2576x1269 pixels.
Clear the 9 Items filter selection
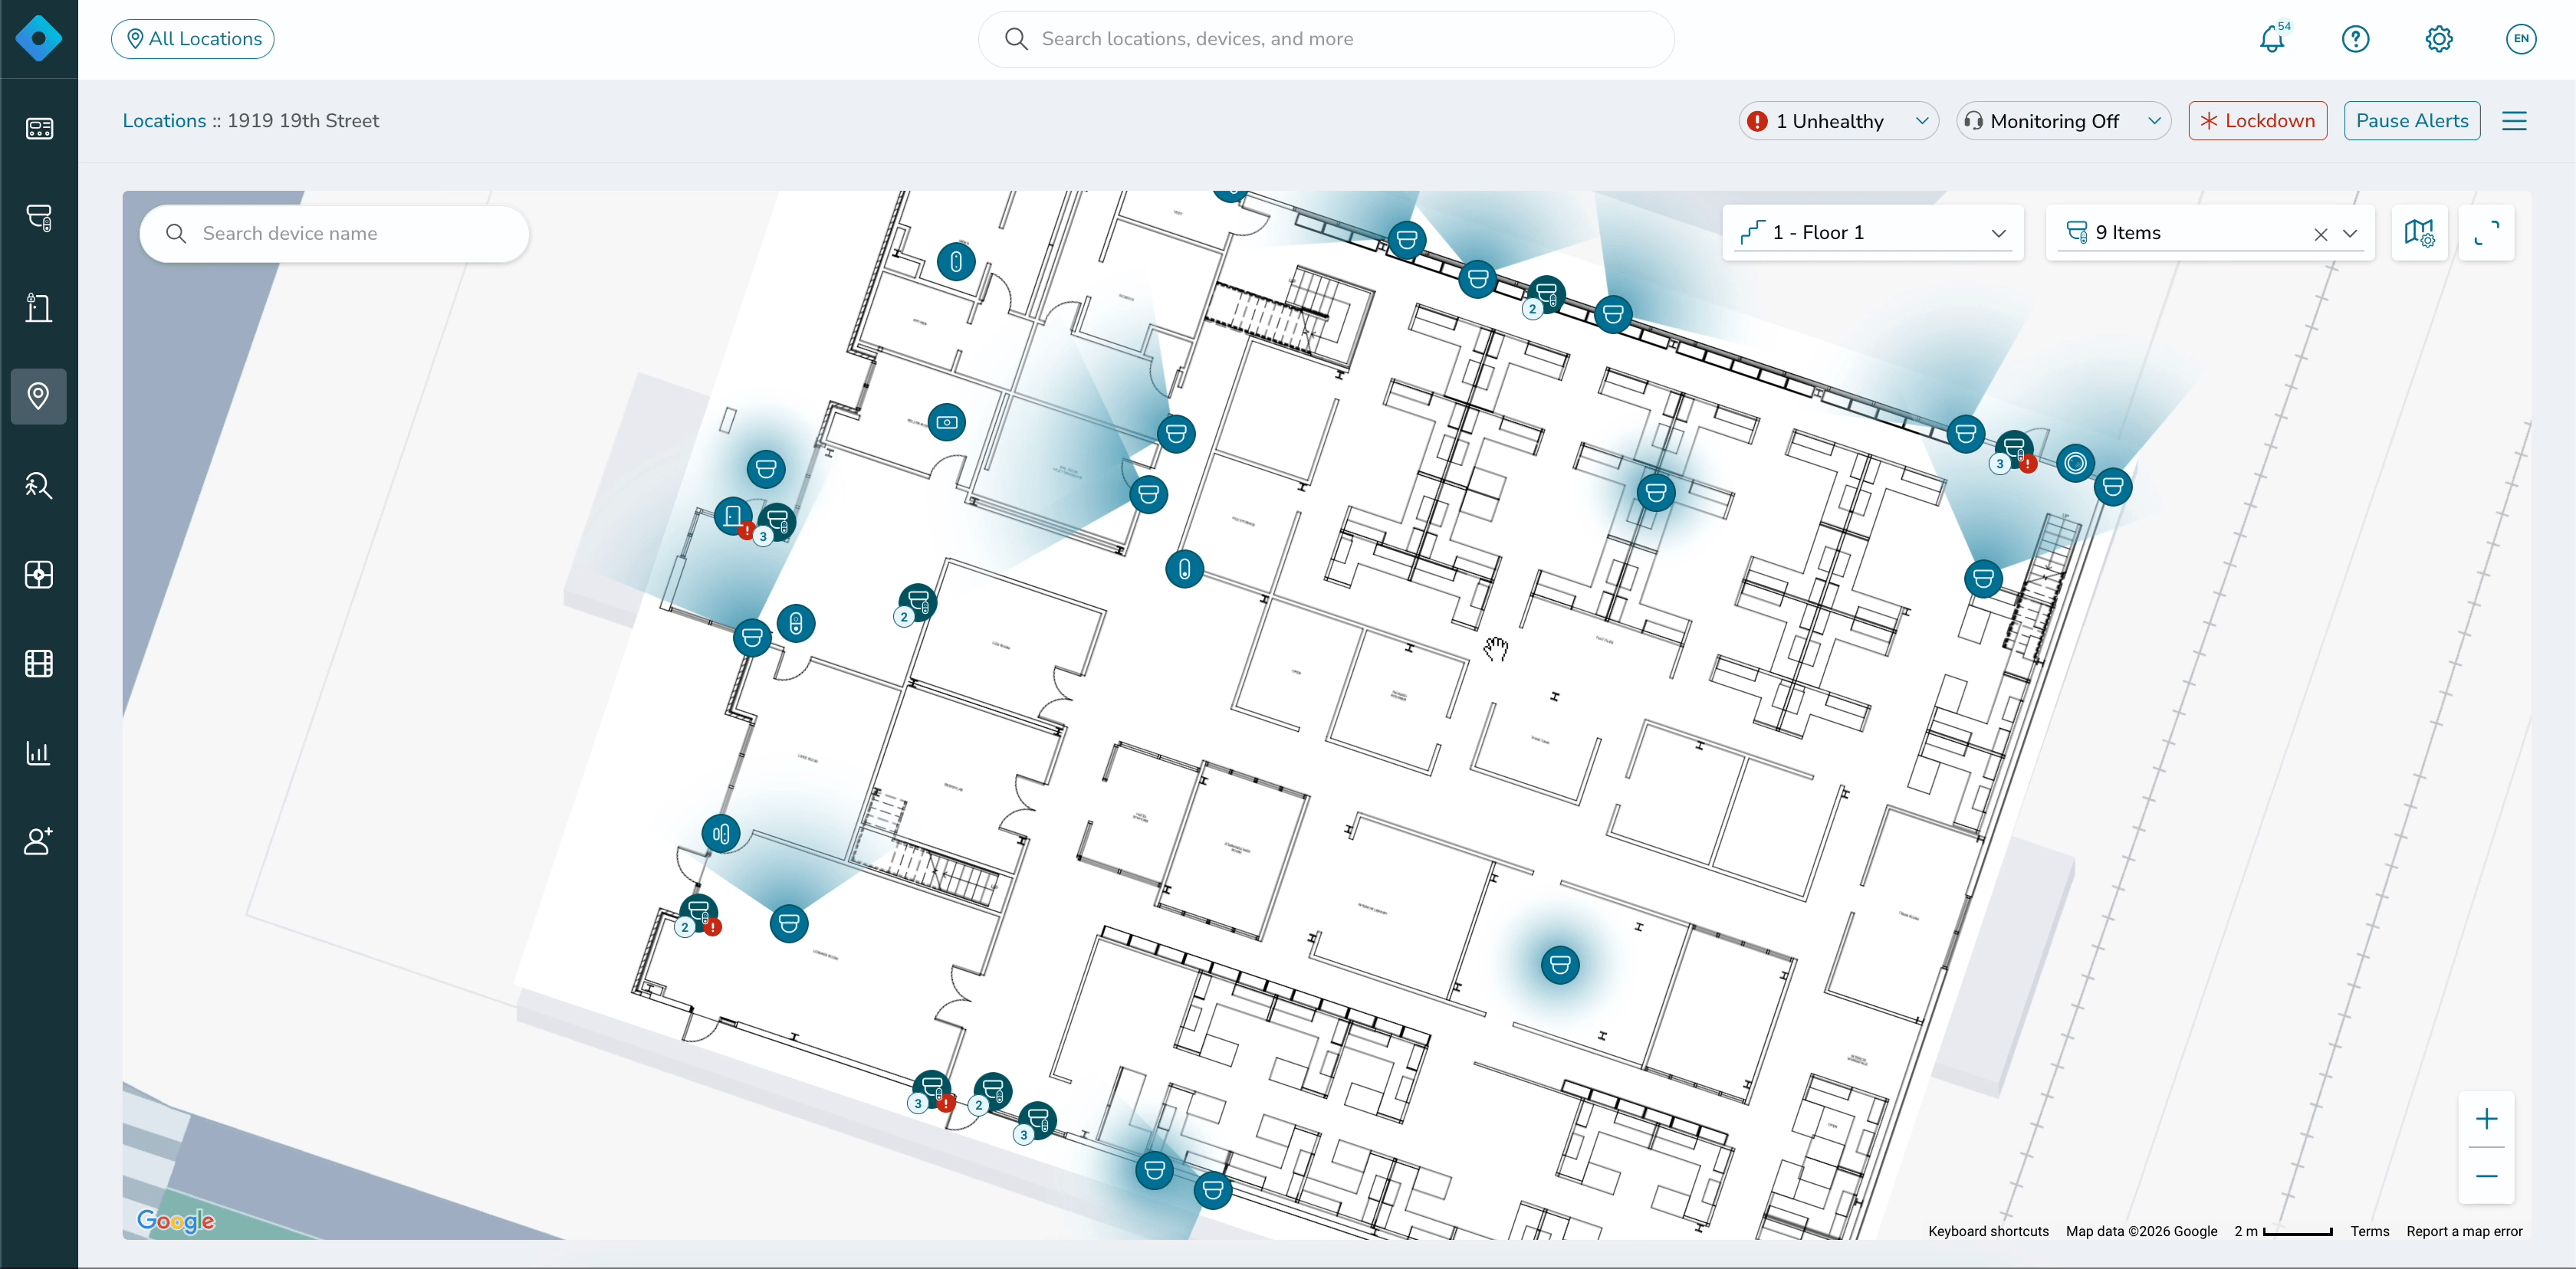point(2320,234)
